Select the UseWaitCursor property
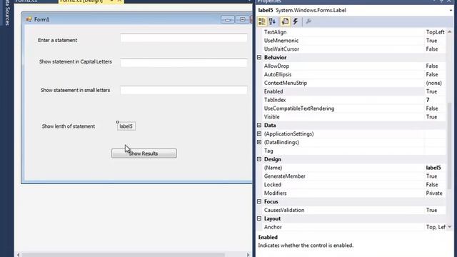Viewport: 457px width, 257px height. pos(281,49)
